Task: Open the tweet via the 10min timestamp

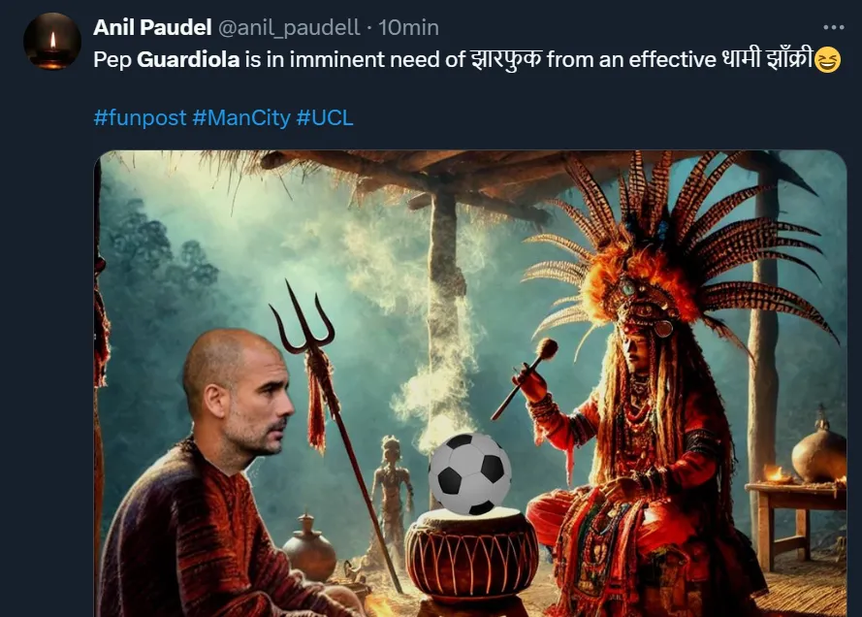Action: [x=408, y=27]
